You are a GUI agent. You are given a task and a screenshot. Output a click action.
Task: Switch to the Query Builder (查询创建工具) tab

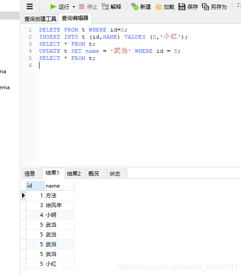tap(40, 19)
